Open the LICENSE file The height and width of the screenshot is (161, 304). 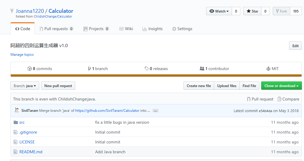[27, 142]
